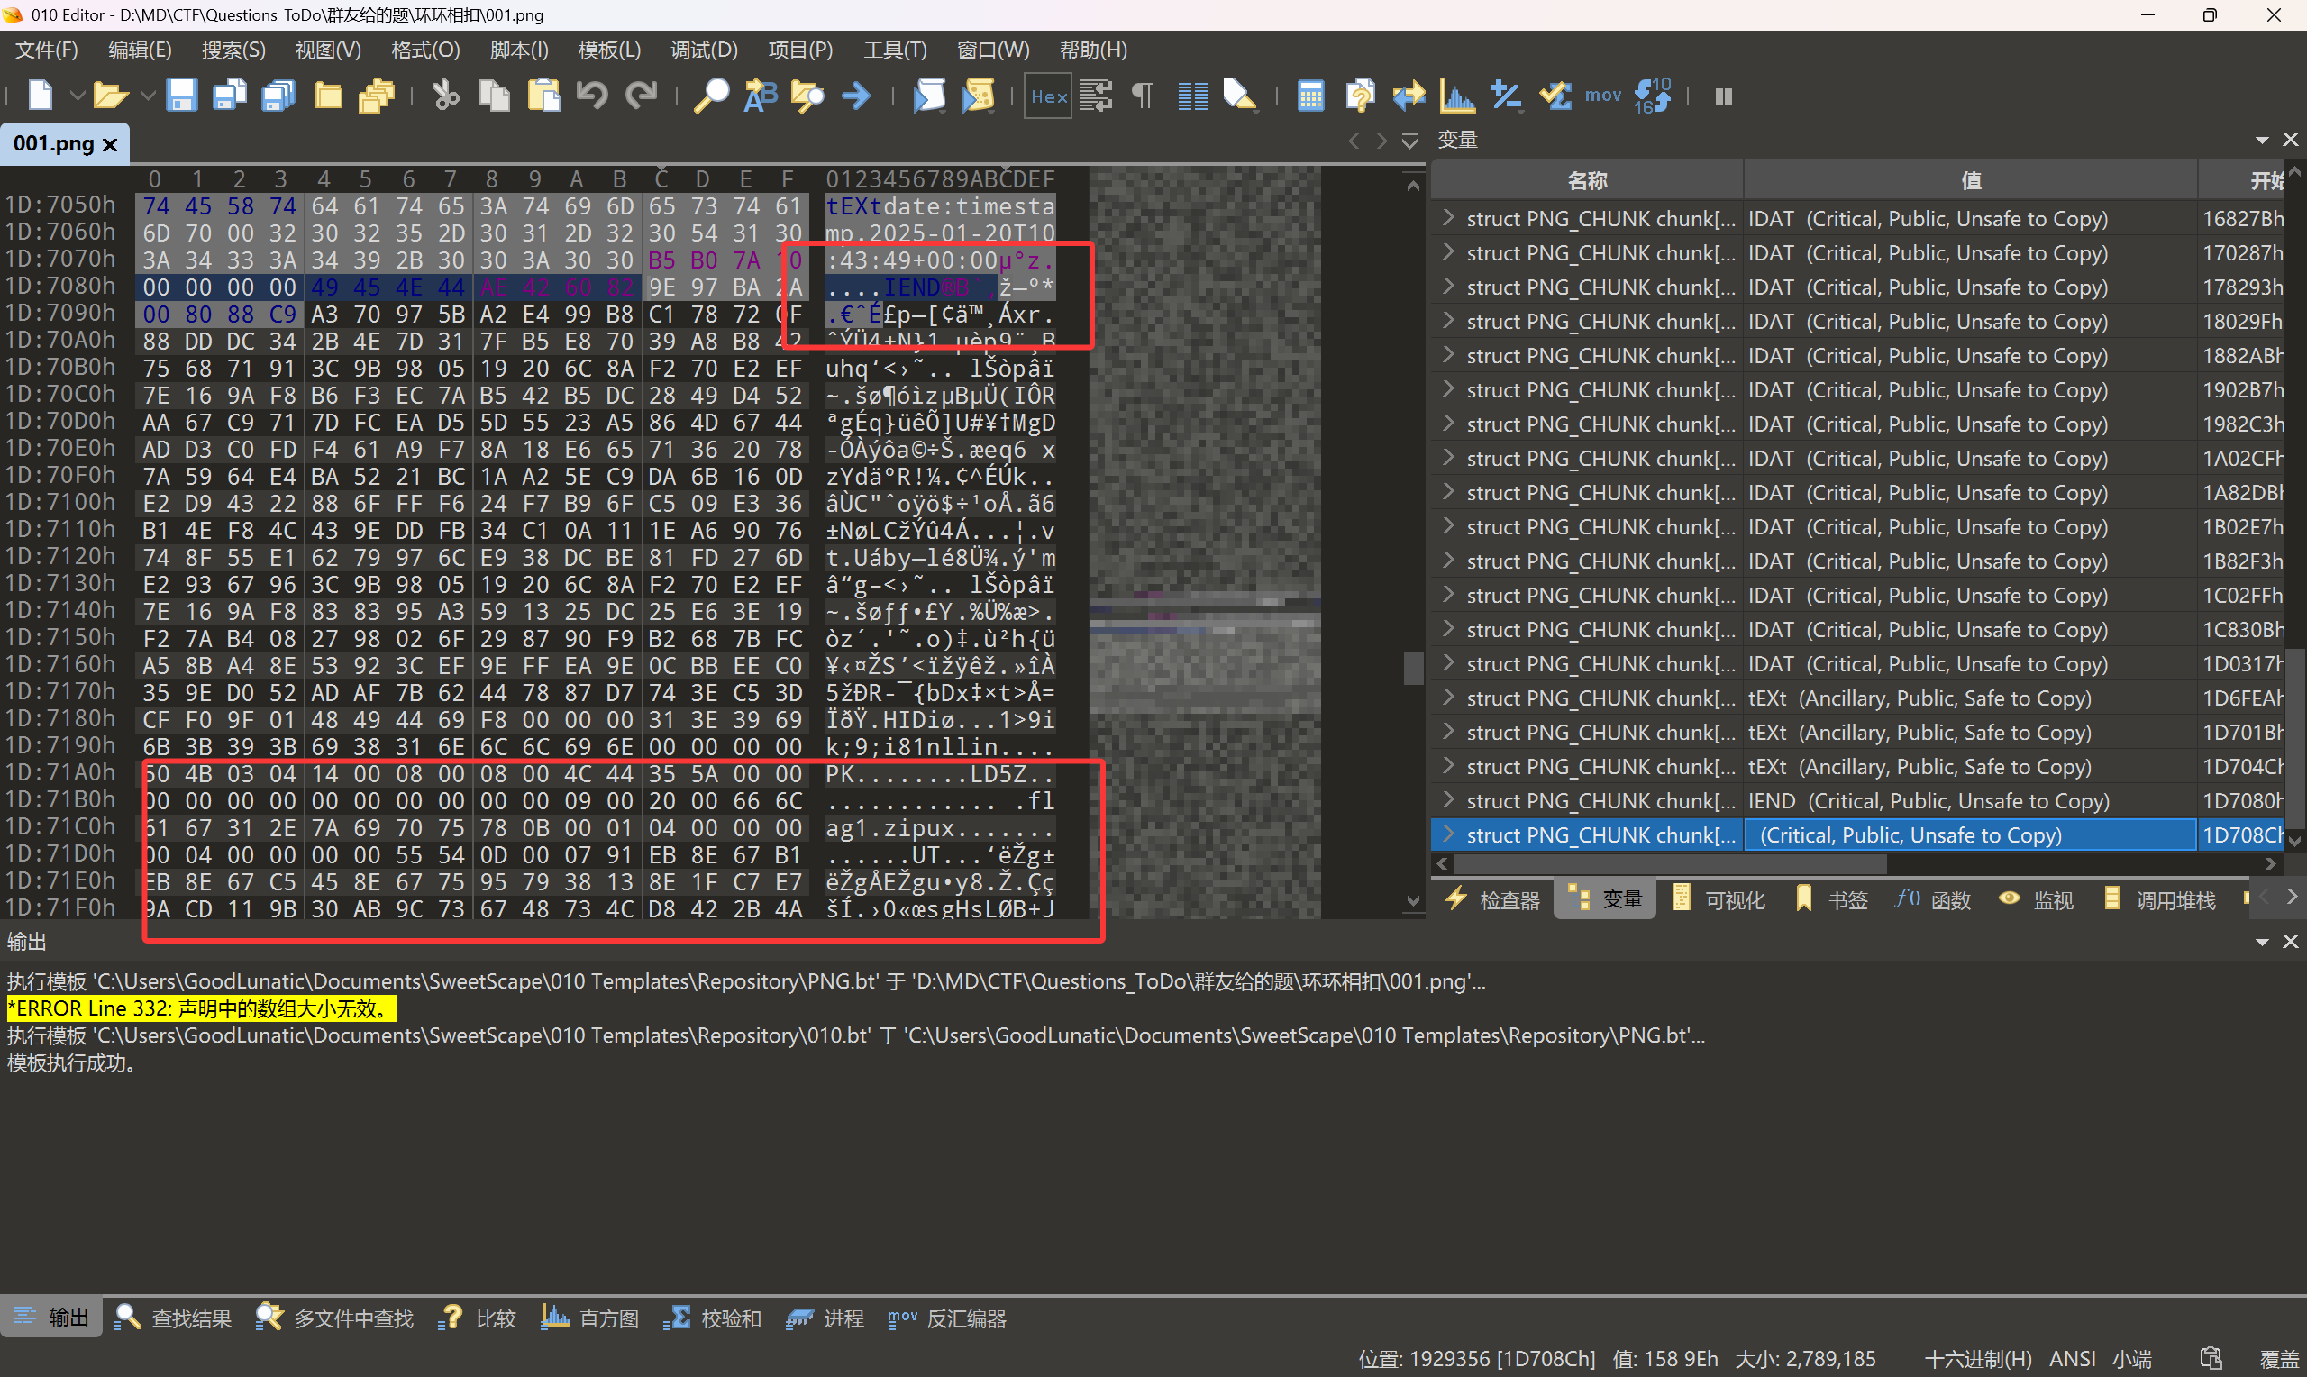Open the Histogram toolbar icon

1457,95
